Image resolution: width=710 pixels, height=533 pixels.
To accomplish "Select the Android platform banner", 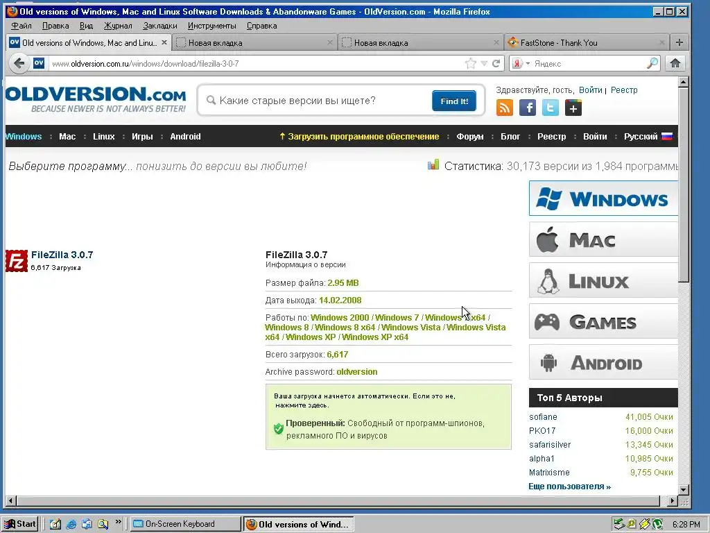I will tap(603, 362).
